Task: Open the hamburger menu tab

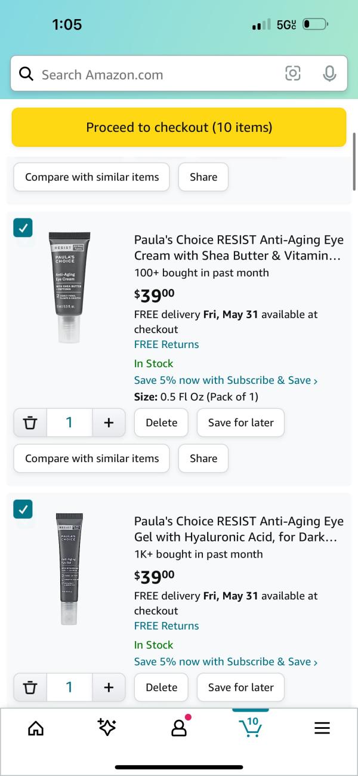Action: coord(322,728)
